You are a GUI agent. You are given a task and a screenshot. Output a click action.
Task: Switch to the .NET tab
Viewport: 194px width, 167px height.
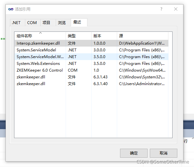pos(17,22)
